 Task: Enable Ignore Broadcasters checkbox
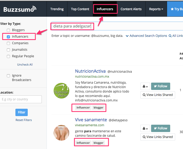pos(8,76)
